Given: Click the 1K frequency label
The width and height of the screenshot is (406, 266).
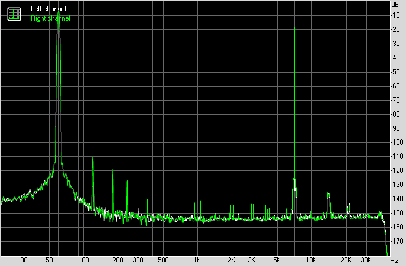Looking at the screenshot, I should [x=197, y=260].
